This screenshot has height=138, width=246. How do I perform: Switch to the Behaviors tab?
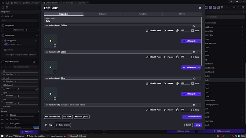click(103, 14)
